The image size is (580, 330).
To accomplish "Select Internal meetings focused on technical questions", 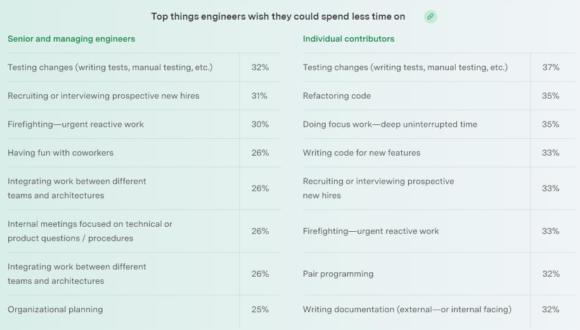I will [89, 231].
